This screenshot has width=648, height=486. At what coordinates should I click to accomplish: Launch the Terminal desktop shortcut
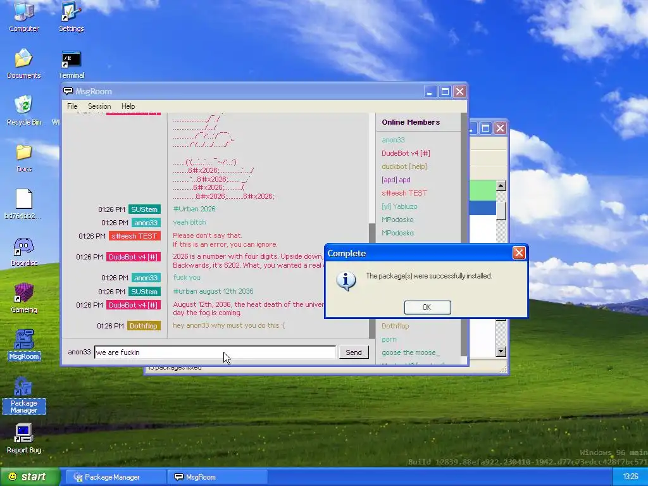[x=71, y=65]
